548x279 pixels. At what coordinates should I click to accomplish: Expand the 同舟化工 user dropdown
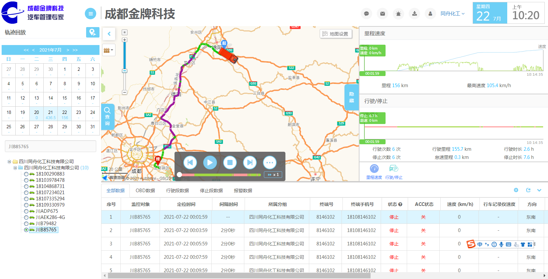452,14
